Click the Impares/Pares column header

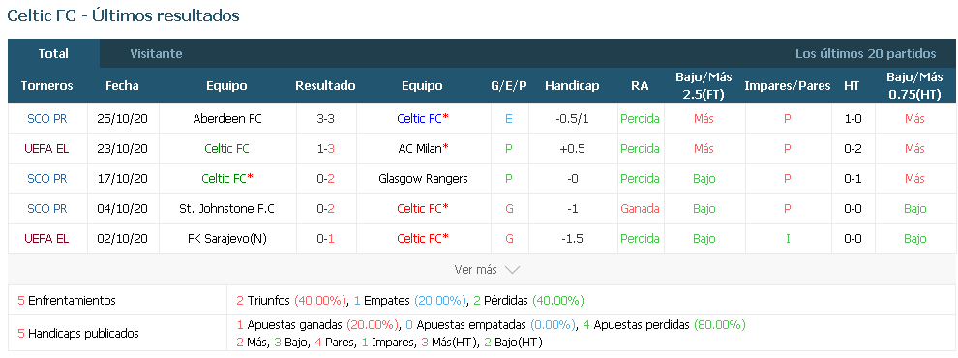787,85
